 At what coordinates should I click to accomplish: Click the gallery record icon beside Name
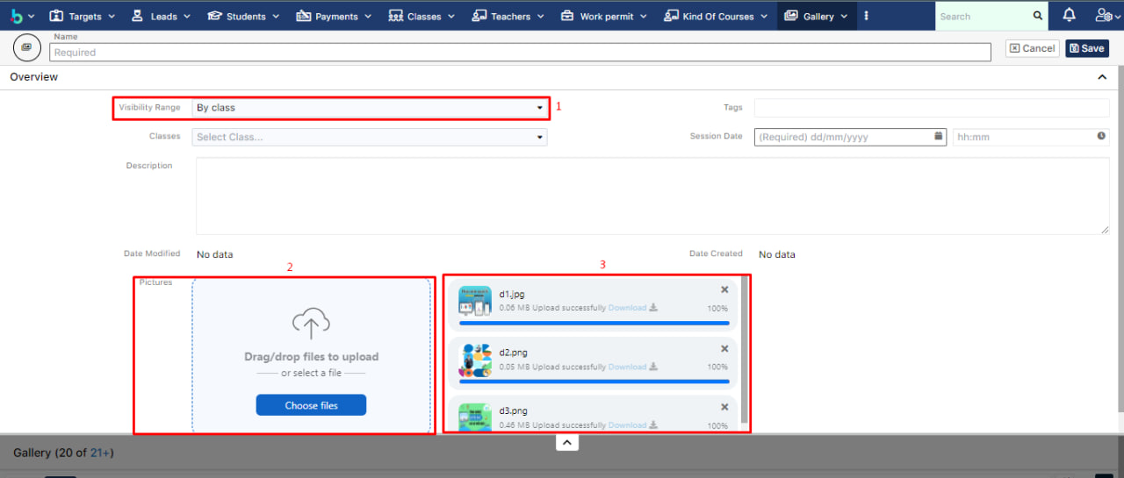coord(26,47)
